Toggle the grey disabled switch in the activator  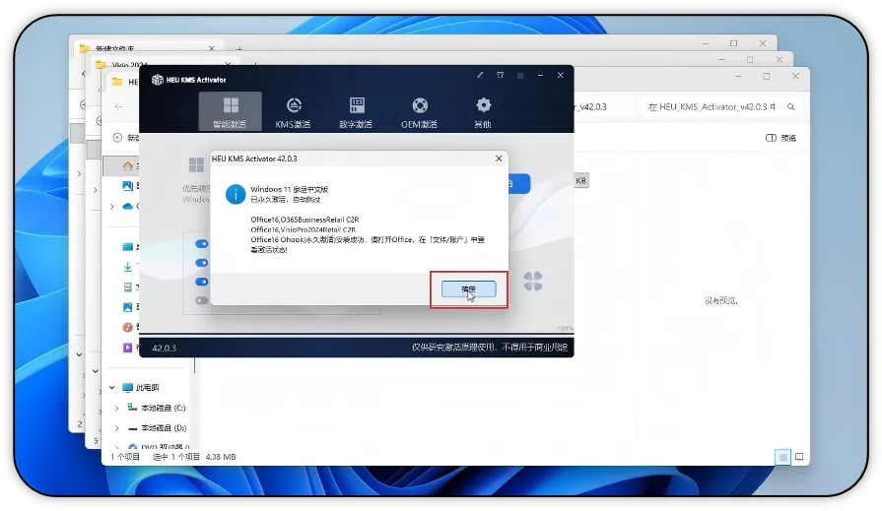201,300
